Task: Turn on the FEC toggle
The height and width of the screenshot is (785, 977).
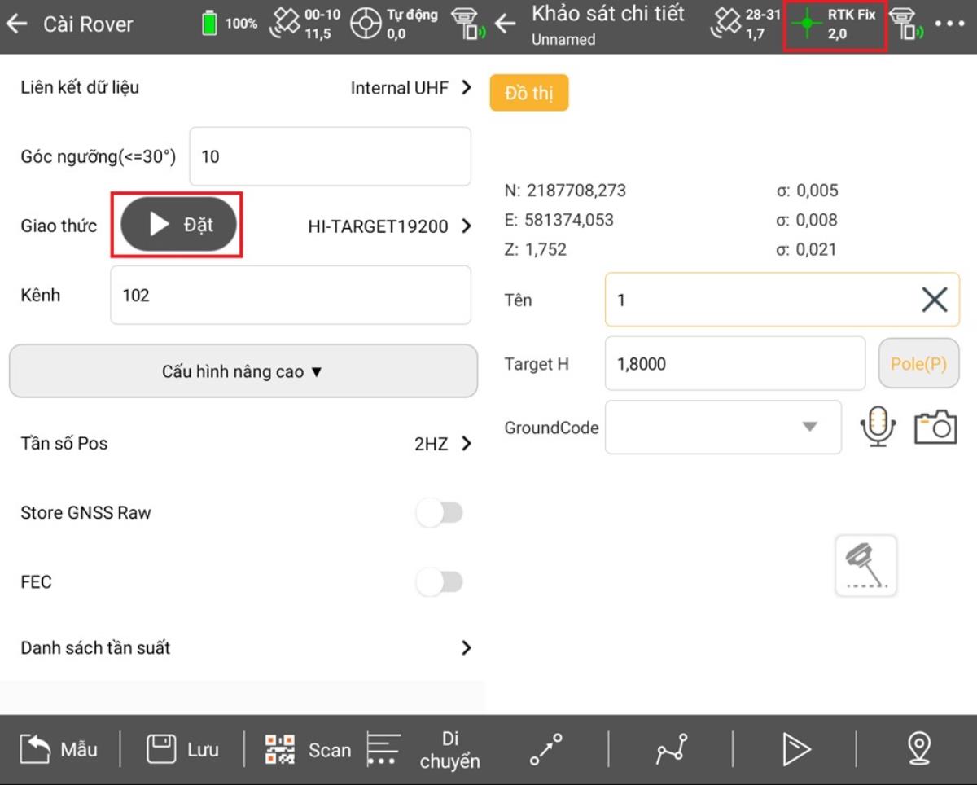Action: click(x=440, y=582)
